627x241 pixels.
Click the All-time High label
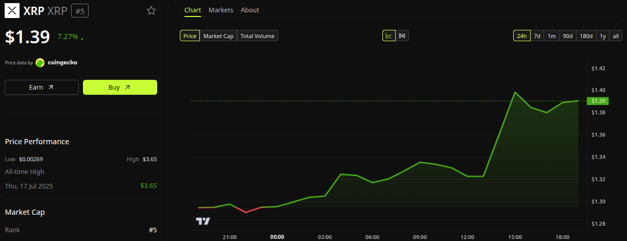point(25,172)
